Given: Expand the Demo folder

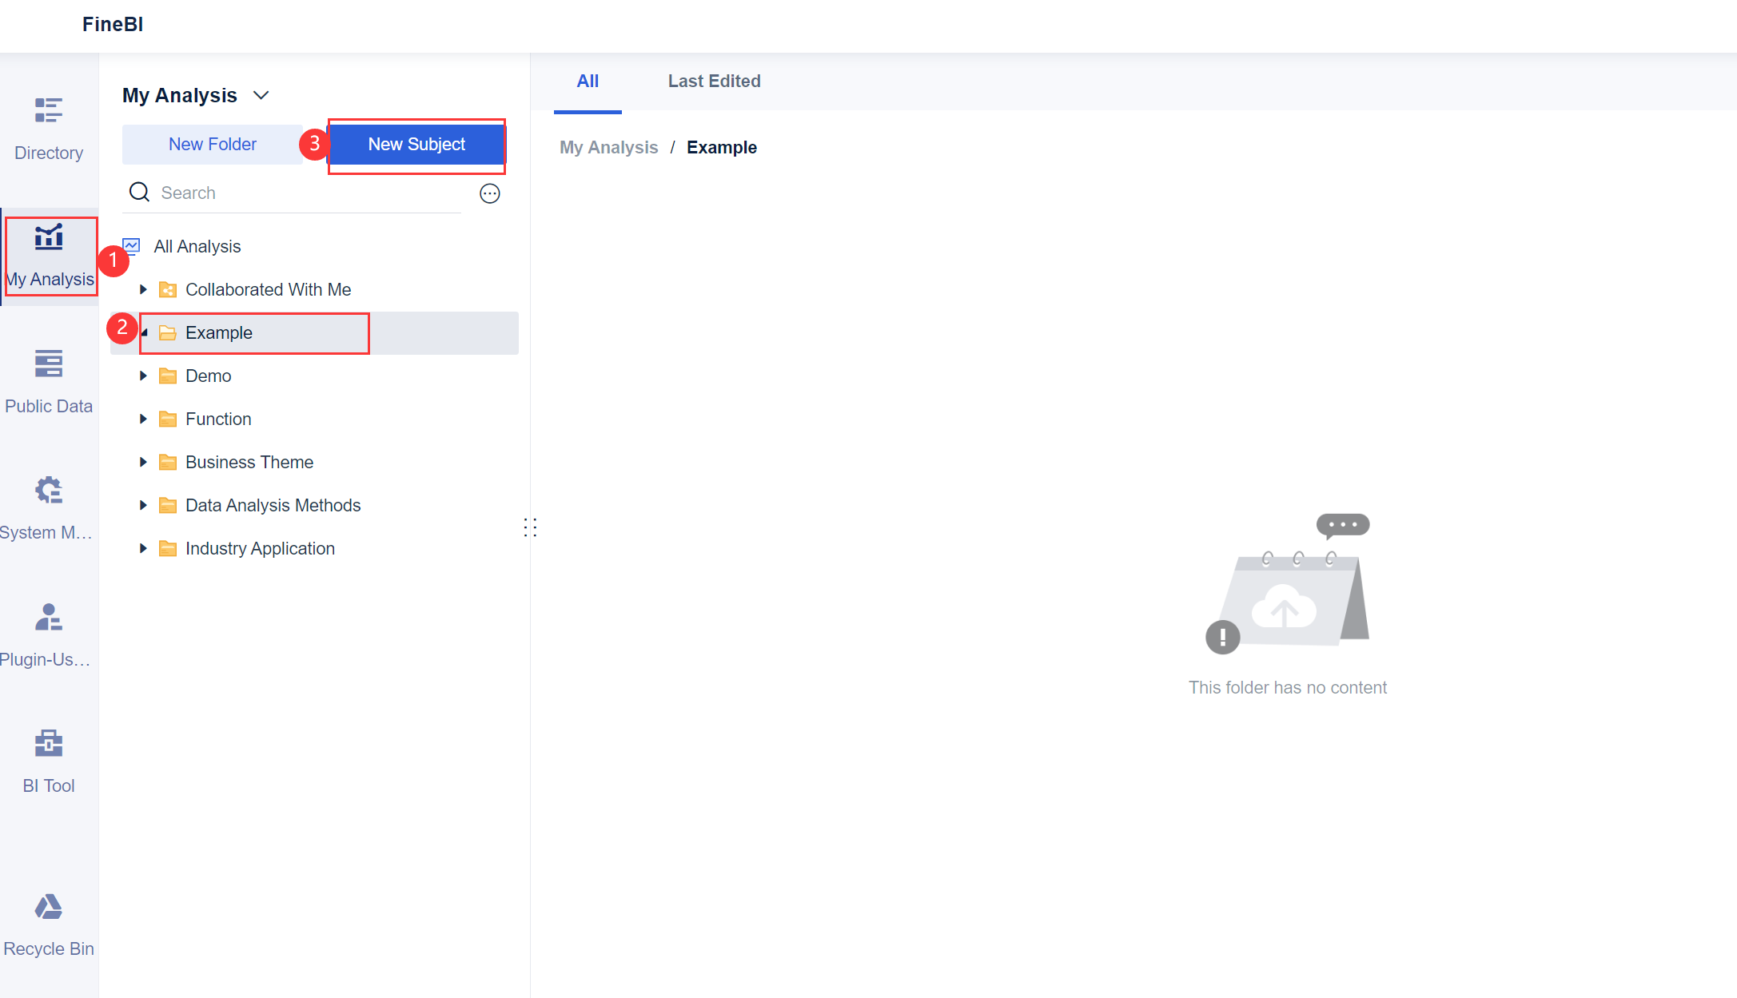Looking at the screenshot, I should click(143, 376).
